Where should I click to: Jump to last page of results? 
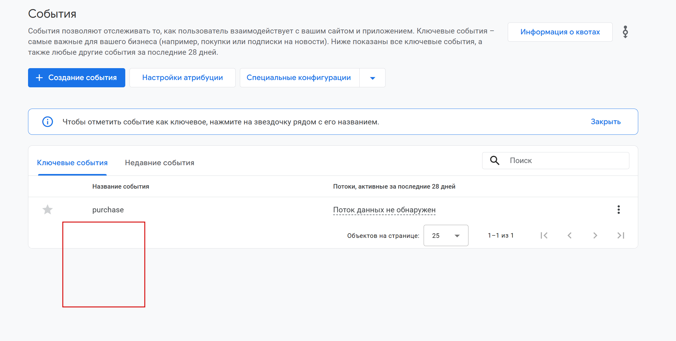pos(621,235)
